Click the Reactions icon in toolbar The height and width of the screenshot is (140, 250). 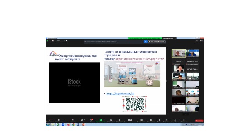coord(159,120)
